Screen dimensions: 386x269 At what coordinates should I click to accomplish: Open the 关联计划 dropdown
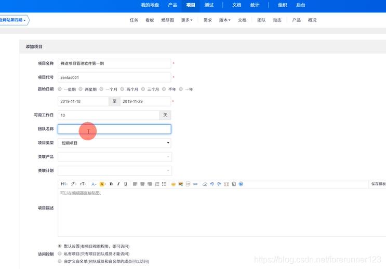click(x=115, y=170)
